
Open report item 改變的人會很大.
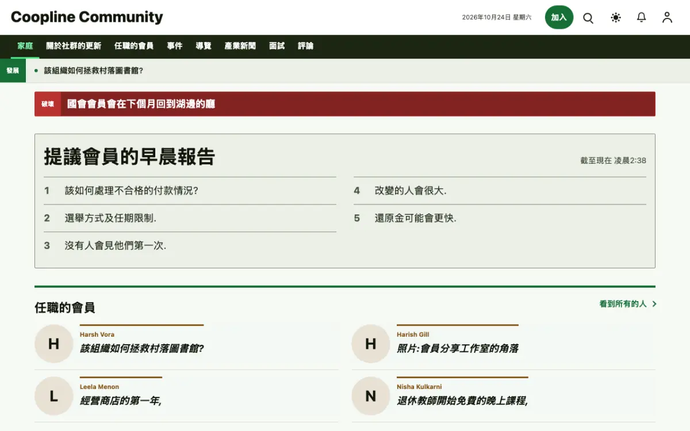411,191
